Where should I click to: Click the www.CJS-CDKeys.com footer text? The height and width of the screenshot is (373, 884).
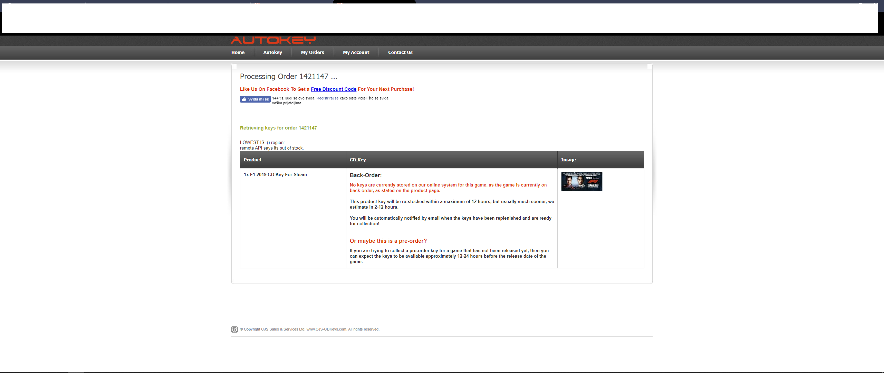(x=326, y=329)
